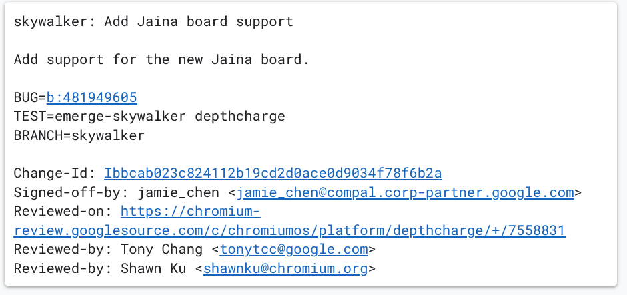Viewport: 627px width, 295px height.
Task: Click the word 'depthcharge' in the TEST line
Action: [240, 117]
